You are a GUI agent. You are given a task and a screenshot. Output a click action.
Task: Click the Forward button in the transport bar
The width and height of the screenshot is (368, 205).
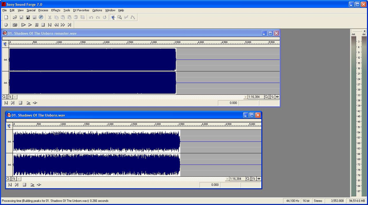[x=63, y=25]
